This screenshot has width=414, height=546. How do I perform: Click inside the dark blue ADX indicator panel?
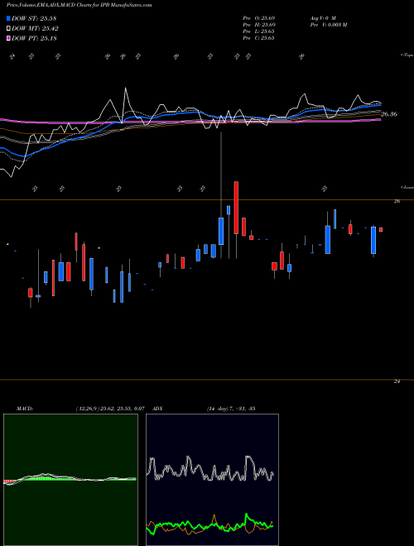tap(212, 480)
